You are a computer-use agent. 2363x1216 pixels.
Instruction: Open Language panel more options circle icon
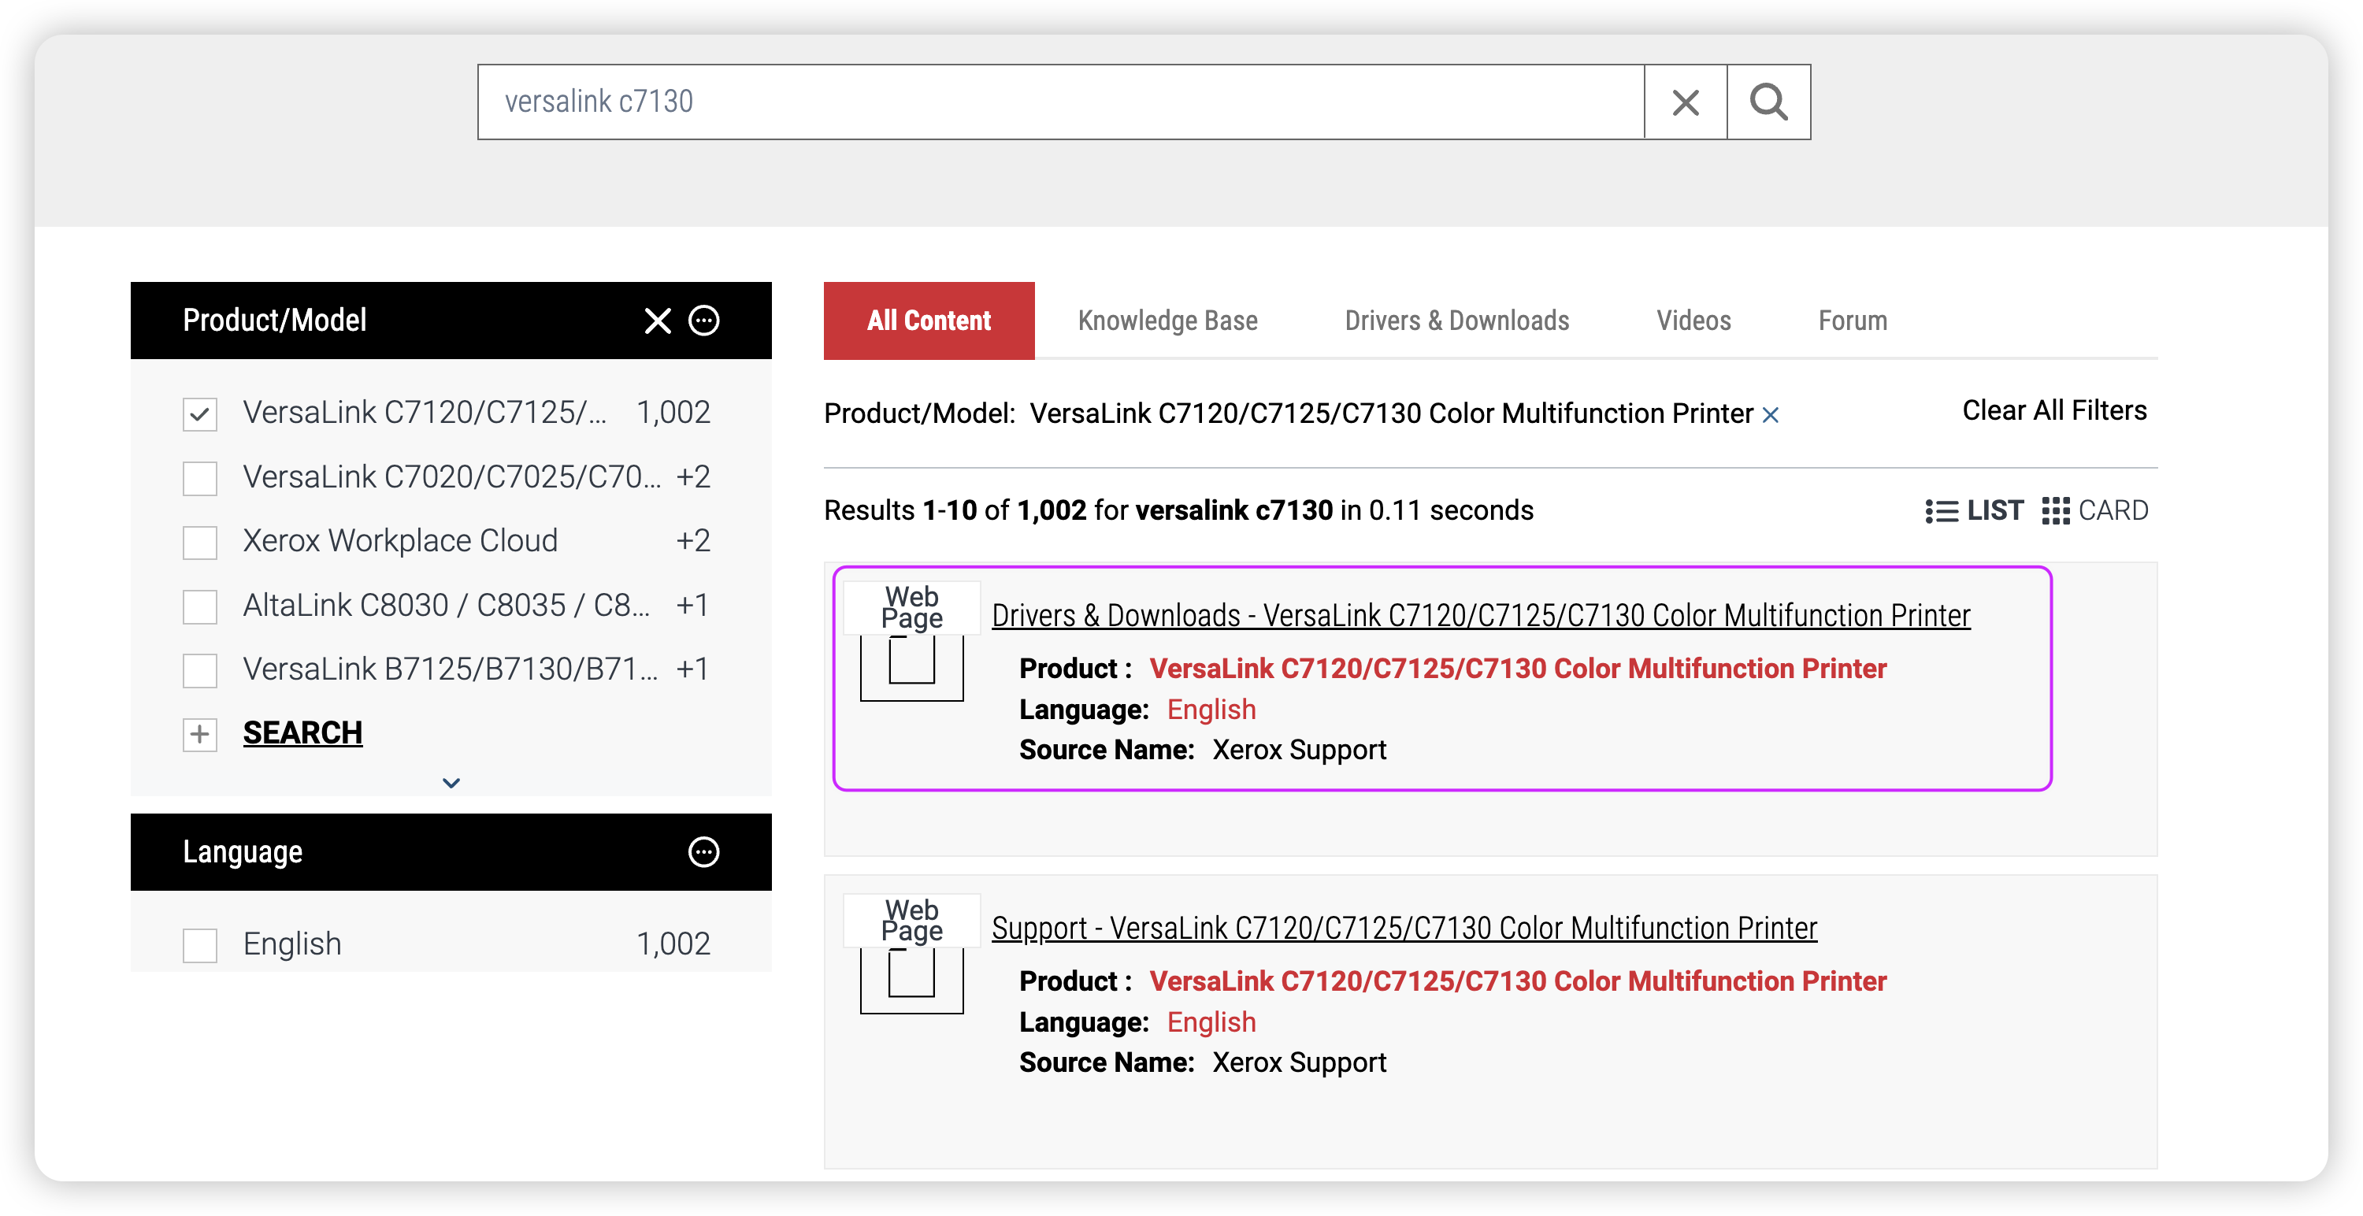point(703,852)
